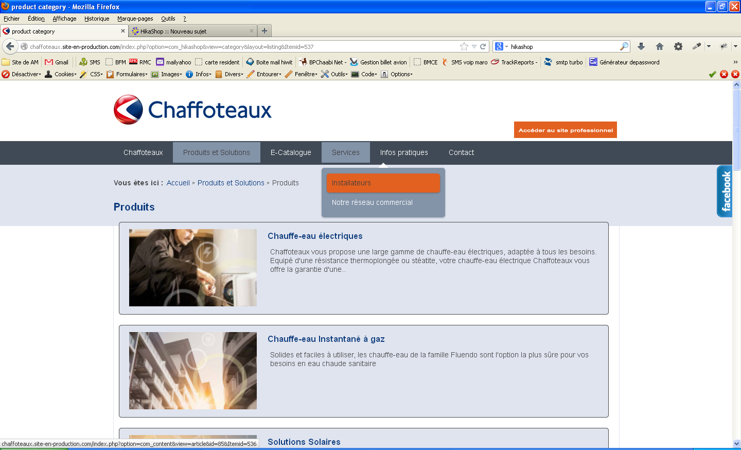Open the Infos developer toolbar menu
The height and width of the screenshot is (450, 741).
[x=199, y=74]
